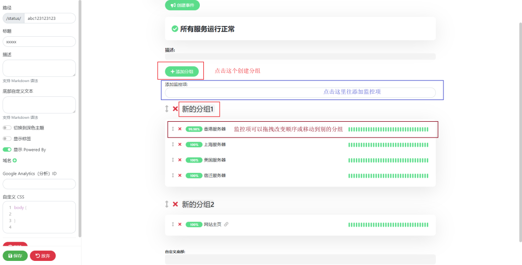Click drag handle of 宿迁服务器 row
The image size is (522, 265).
click(x=173, y=175)
